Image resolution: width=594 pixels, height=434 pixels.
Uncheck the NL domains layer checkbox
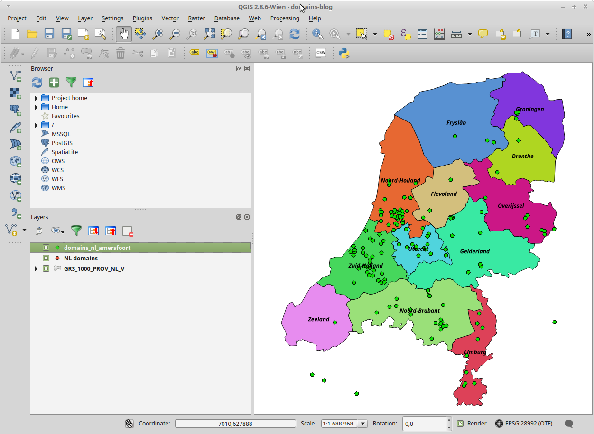(x=46, y=258)
